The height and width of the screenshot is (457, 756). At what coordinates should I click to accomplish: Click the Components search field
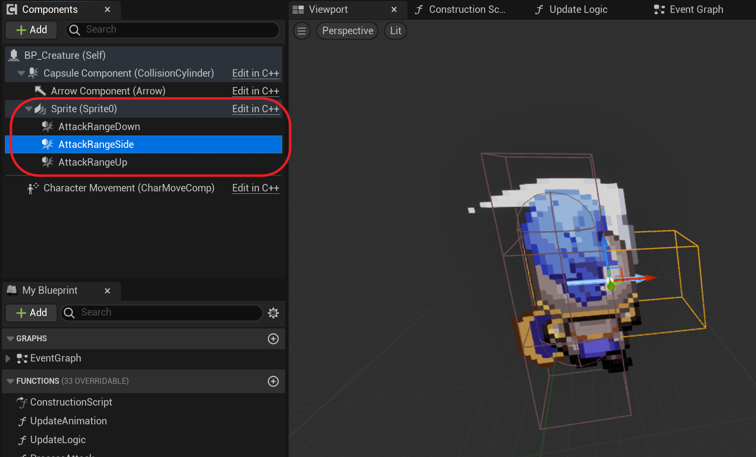tap(172, 30)
